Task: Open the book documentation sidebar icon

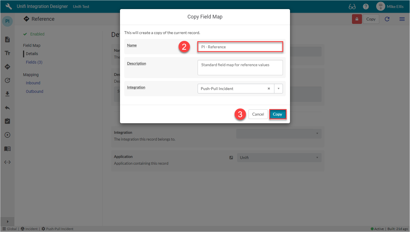Action: [7, 149]
